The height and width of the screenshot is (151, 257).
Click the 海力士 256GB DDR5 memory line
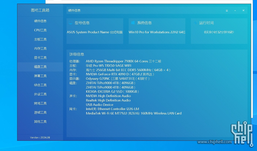pos(128,70)
